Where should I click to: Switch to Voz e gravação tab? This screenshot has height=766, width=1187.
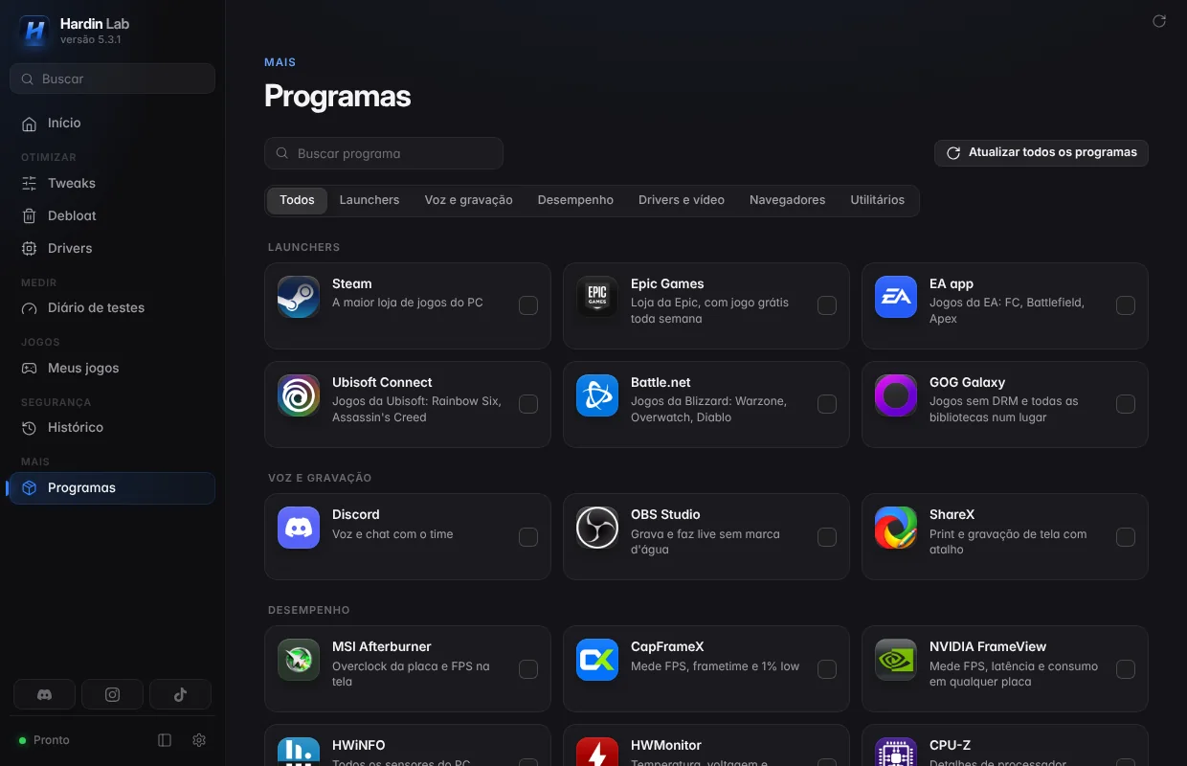(x=469, y=200)
